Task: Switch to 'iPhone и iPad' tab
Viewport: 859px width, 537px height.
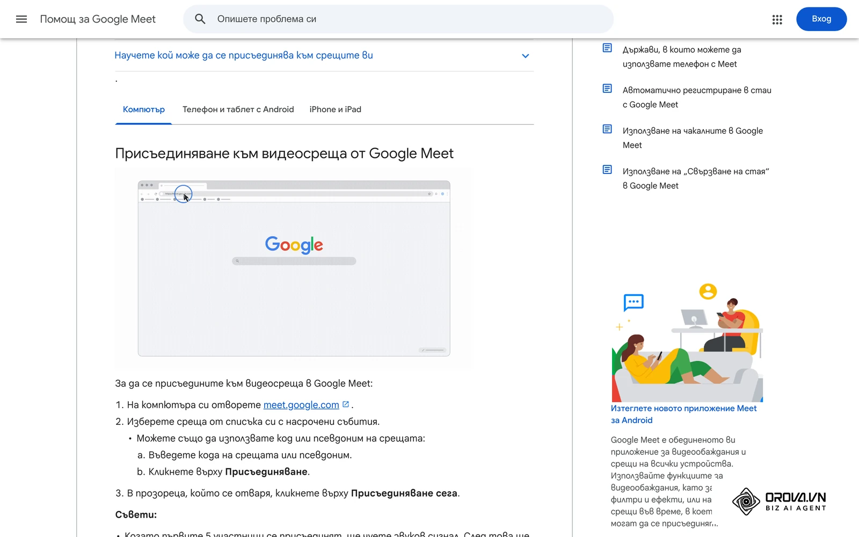Action: pos(336,110)
